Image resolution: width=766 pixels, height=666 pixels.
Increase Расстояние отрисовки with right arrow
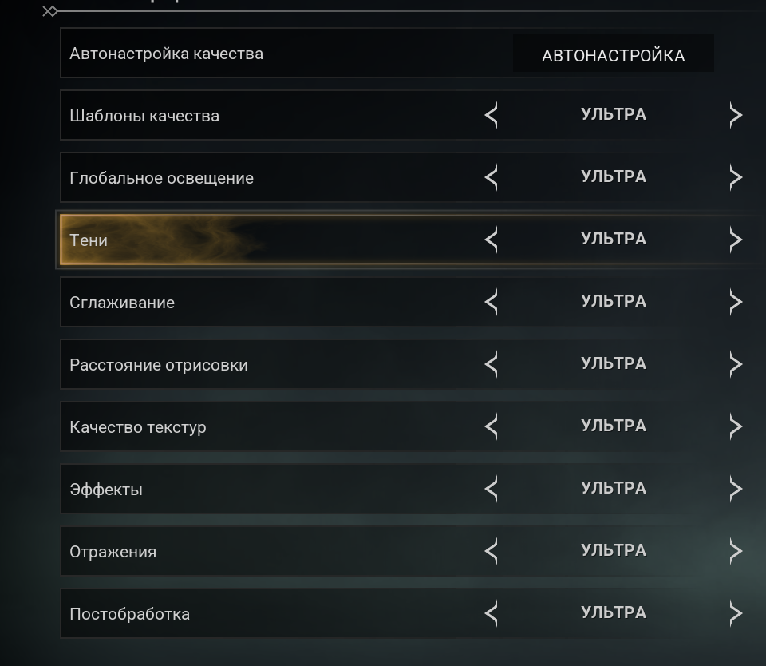pos(735,364)
